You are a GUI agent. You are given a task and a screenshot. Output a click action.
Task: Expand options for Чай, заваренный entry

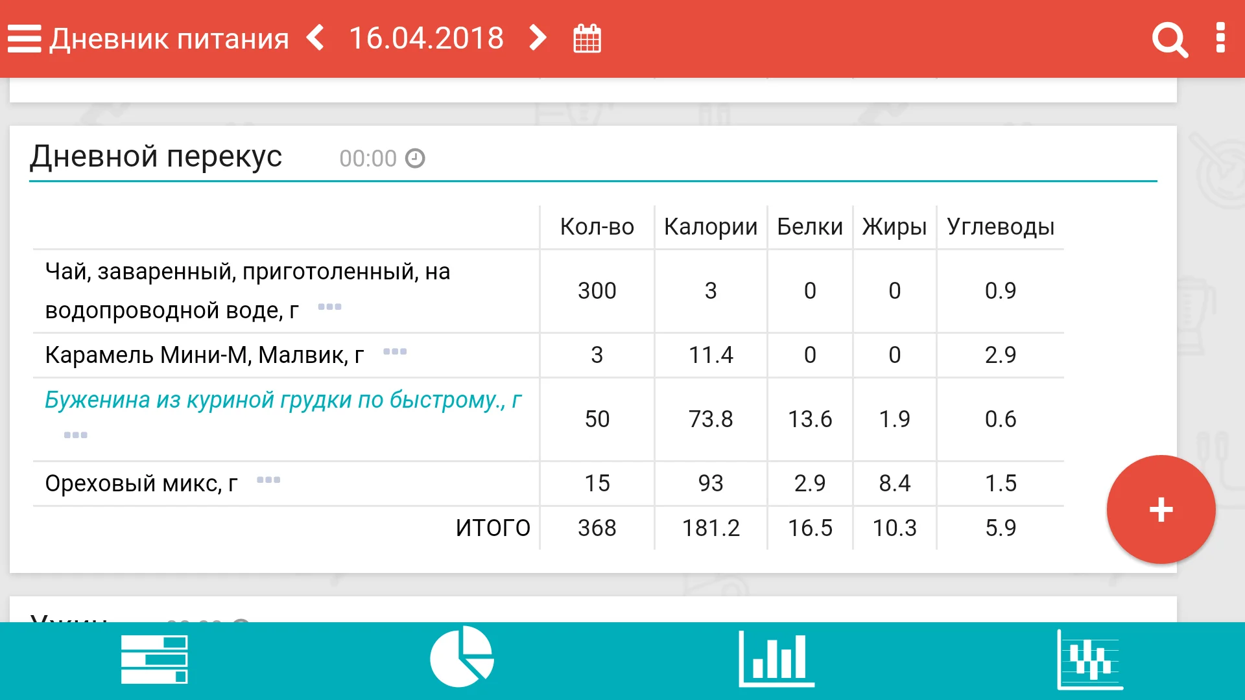[x=329, y=307]
